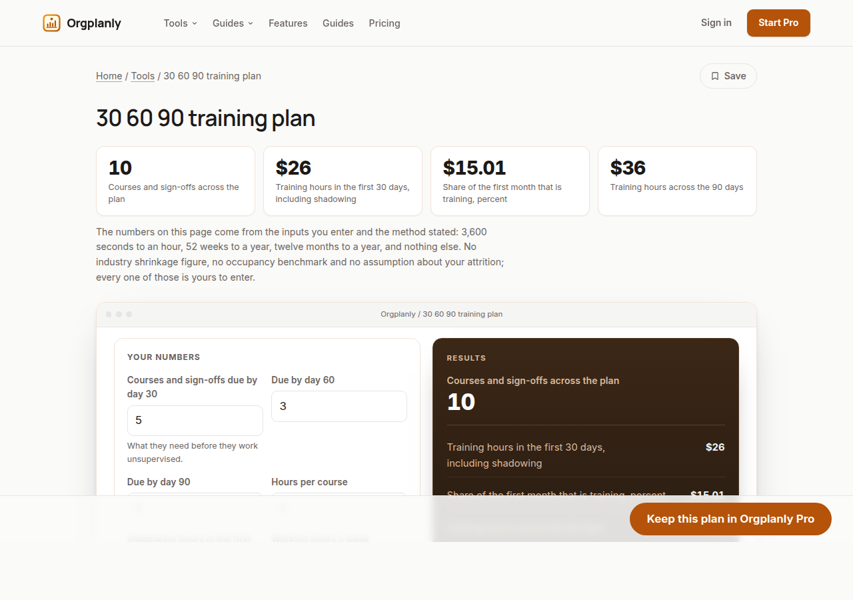Click the Sign in link
This screenshot has height=600, width=853.
click(716, 23)
